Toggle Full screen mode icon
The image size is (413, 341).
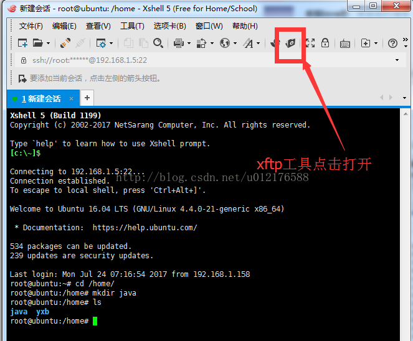click(x=310, y=43)
